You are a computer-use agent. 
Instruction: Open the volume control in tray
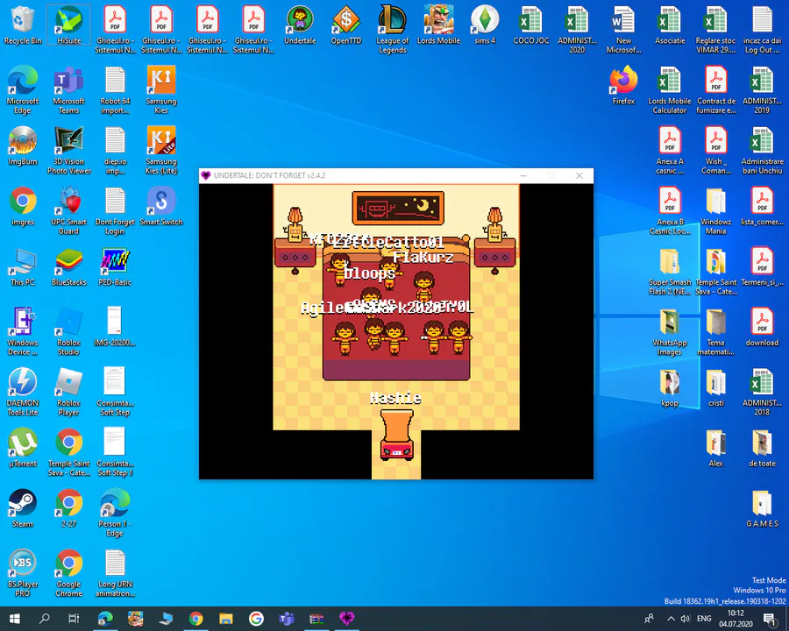[686, 619]
